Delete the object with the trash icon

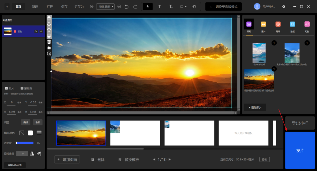coord(49,42)
